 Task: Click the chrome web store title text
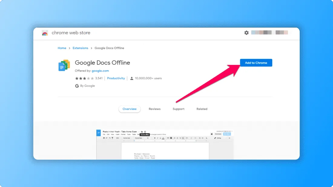coord(71,33)
